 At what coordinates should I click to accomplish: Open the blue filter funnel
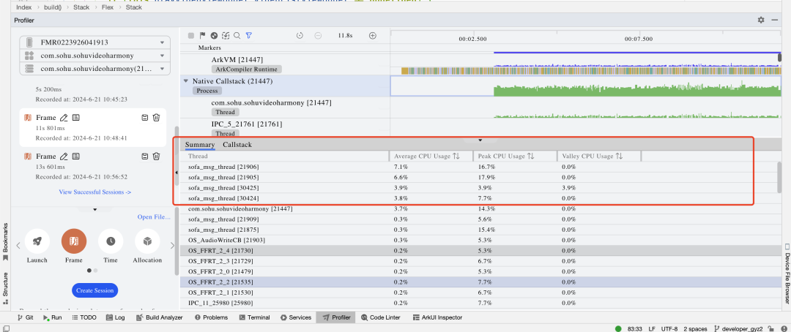[249, 36]
